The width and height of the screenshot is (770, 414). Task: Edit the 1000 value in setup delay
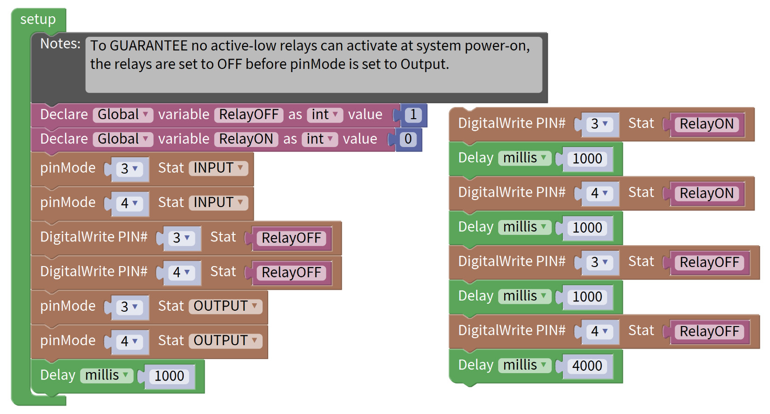[x=169, y=376]
